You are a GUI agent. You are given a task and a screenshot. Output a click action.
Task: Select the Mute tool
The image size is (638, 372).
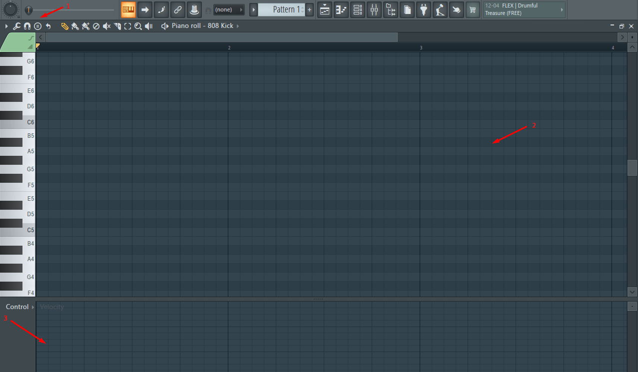coord(106,26)
